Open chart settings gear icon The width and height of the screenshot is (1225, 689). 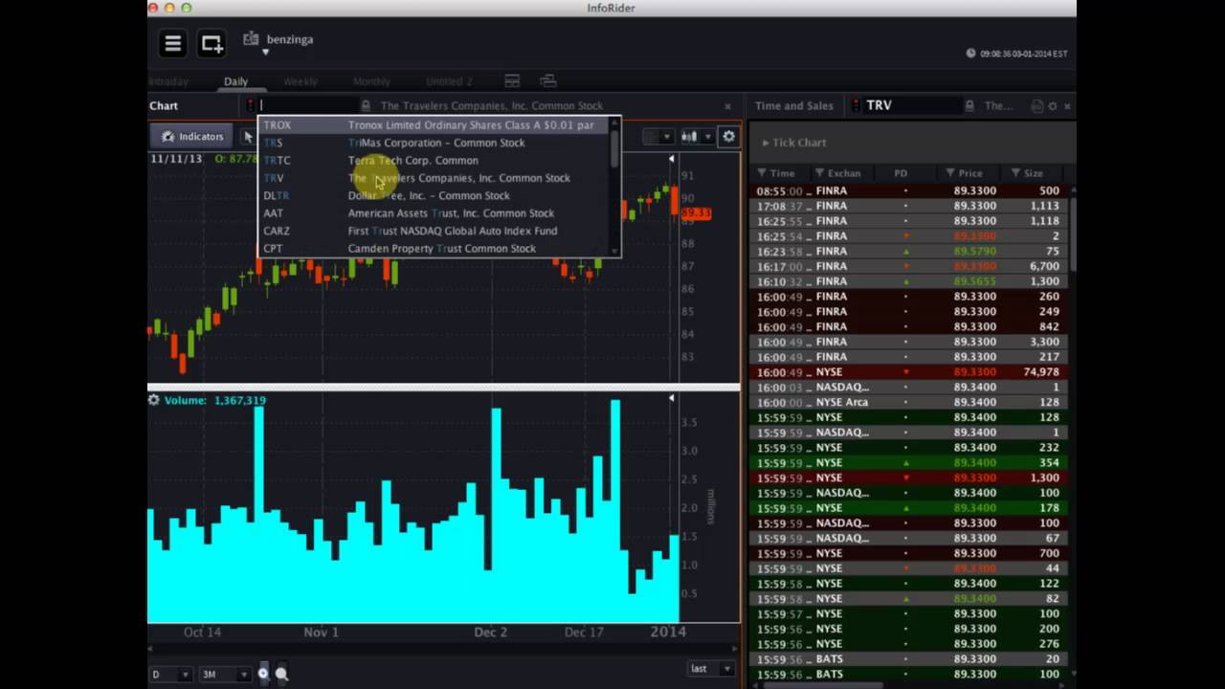pyautogui.click(x=728, y=137)
